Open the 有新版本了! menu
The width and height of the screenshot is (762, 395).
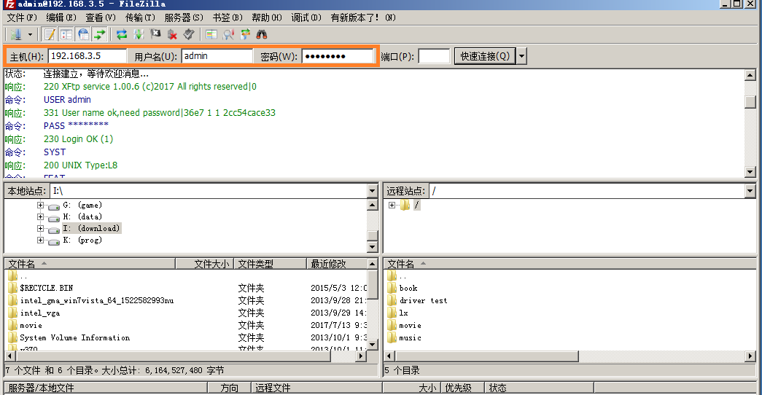click(x=363, y=17)
